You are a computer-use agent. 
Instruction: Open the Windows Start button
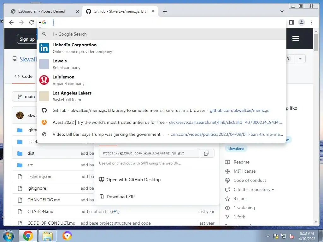8,236
